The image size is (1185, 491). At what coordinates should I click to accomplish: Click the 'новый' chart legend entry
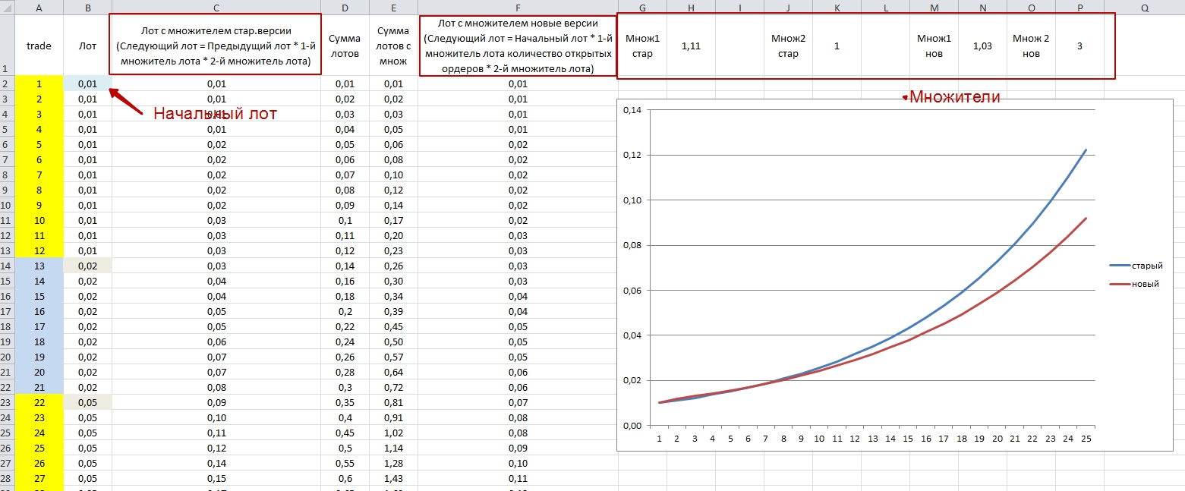(1134, 284)
